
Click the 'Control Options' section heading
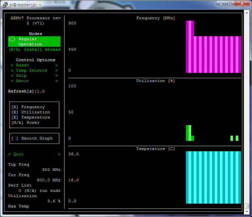(x=35, y=60)
